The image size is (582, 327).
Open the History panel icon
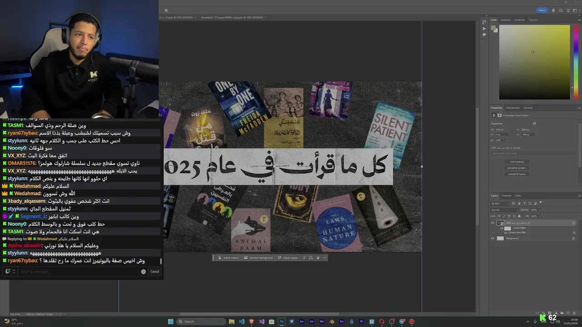(x=485, y=22)
